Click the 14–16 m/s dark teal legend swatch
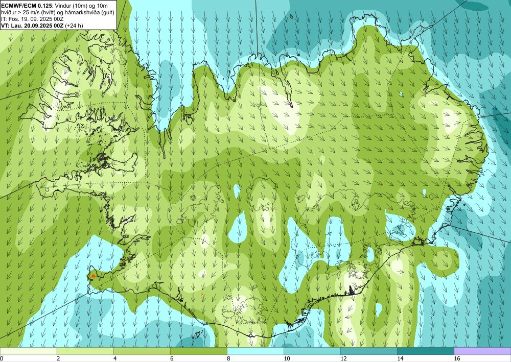 click(426, 351)
